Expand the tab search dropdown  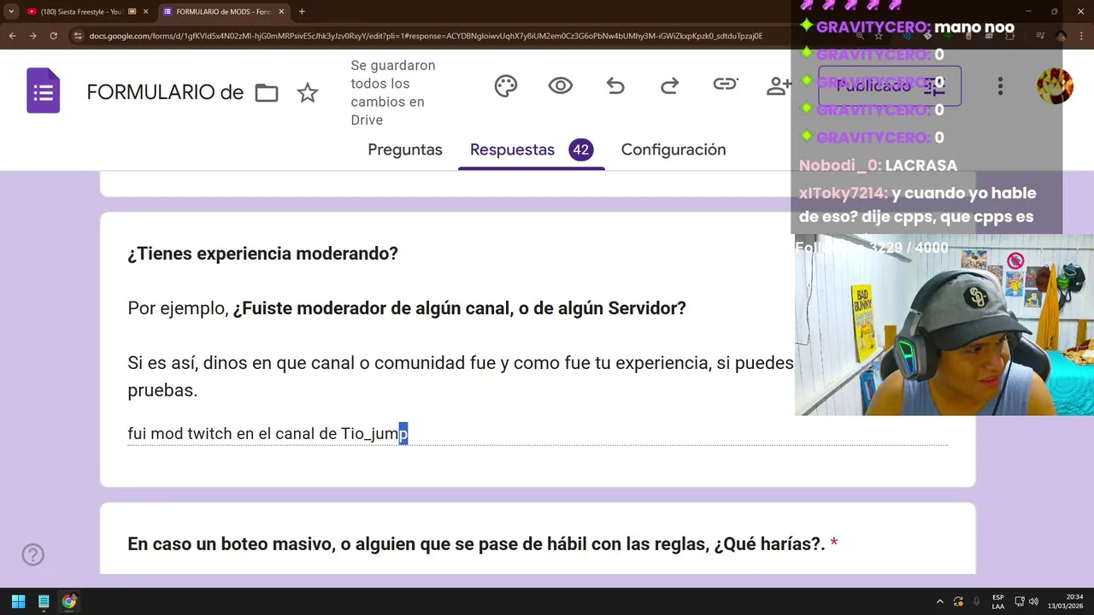tap(11, 12)
